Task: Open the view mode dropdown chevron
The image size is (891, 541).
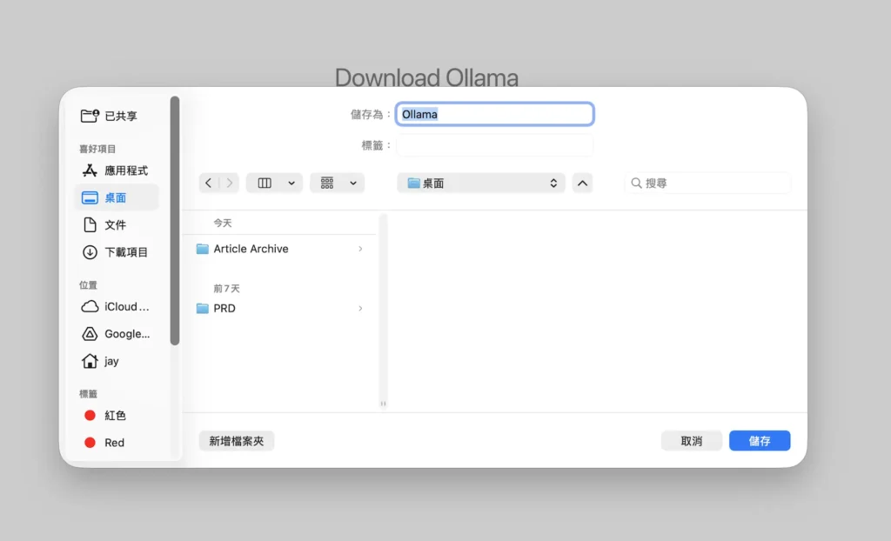Action: [x=291, y=183]
